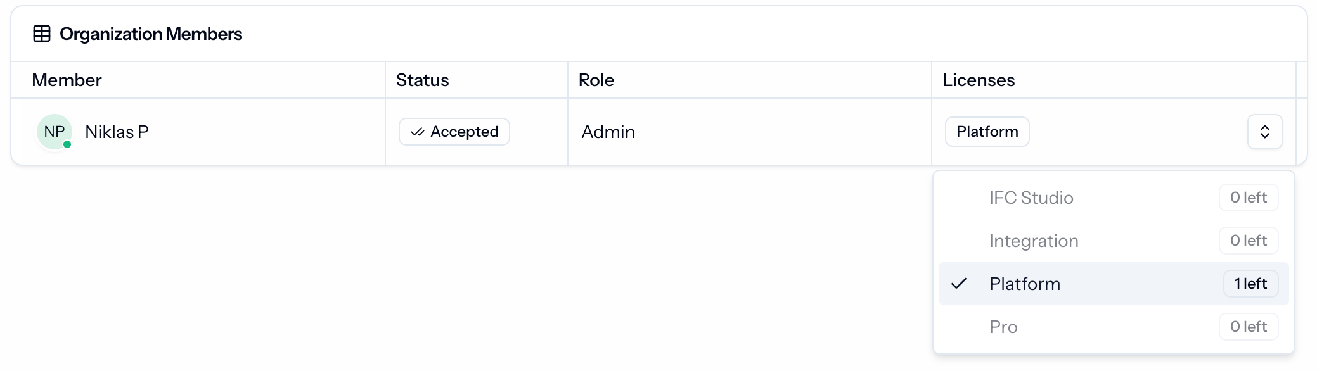The height and width of the screenshot is (371, 1317).
Task: Click the Member column header
Action: click(x=67, y=80)
